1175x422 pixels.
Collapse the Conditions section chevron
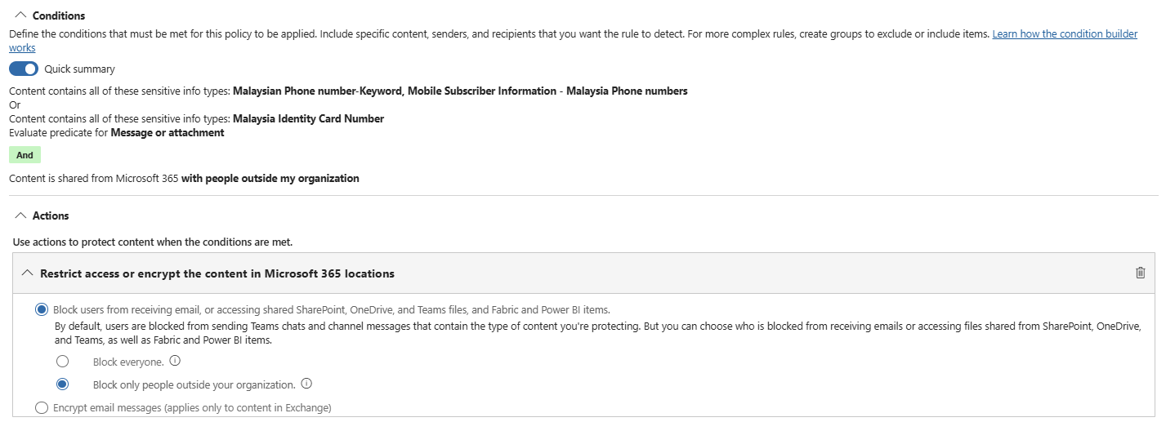click(x=20, y=16)
